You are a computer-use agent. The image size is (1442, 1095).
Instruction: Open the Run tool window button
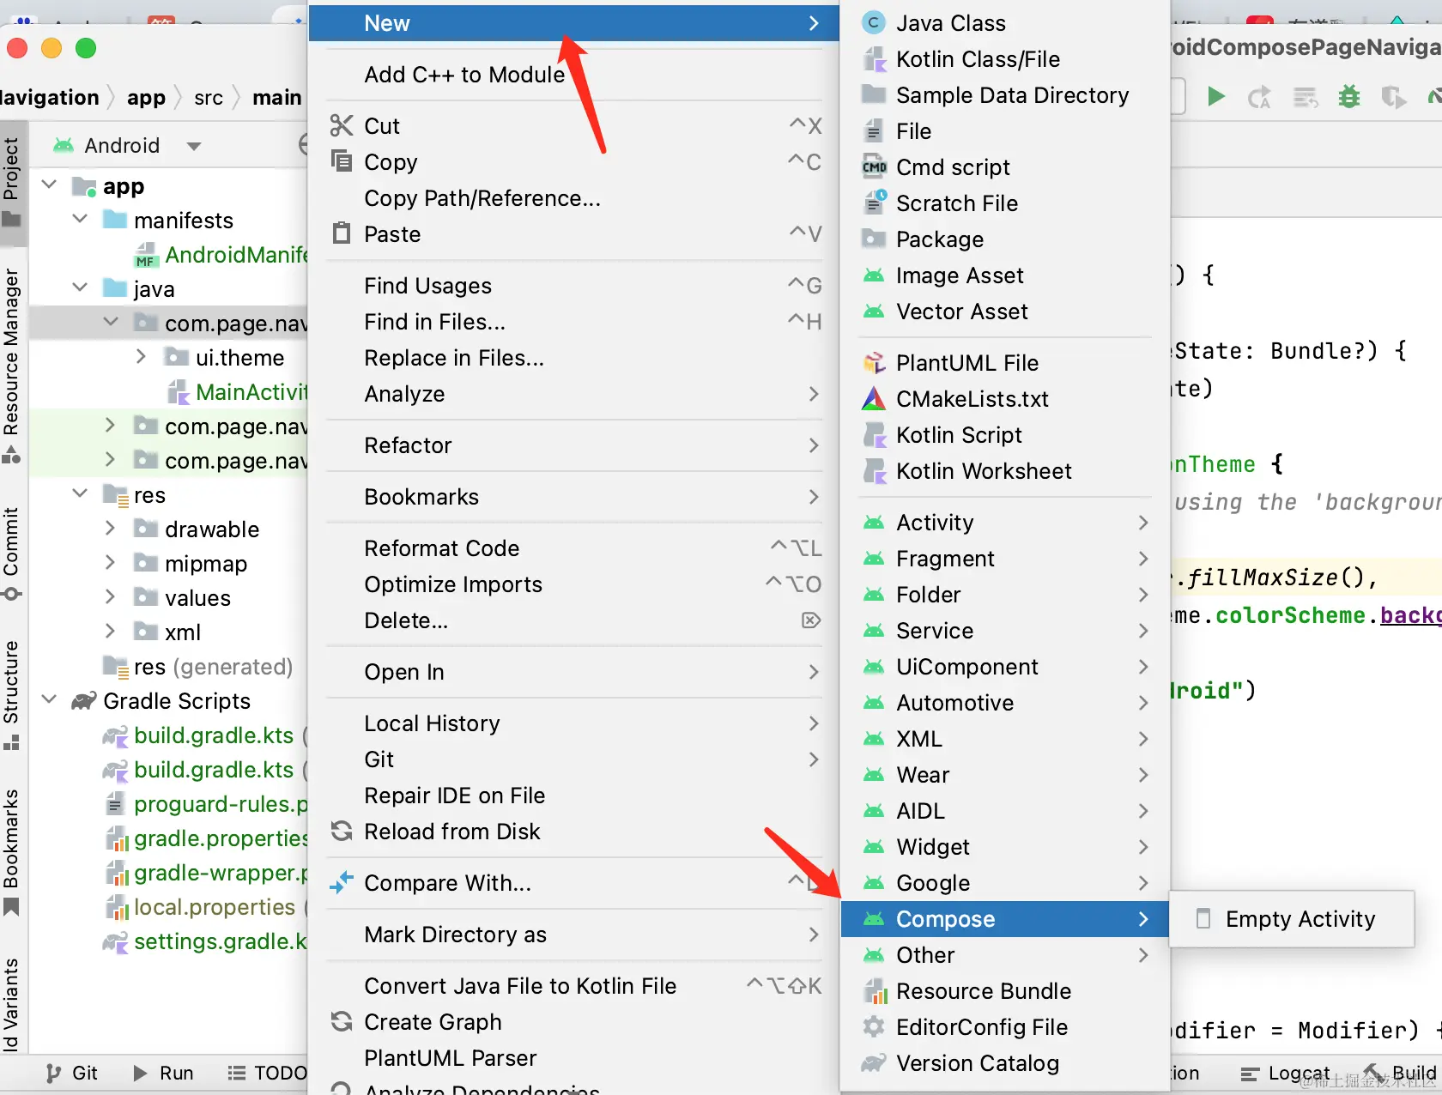coord(163,1073)
